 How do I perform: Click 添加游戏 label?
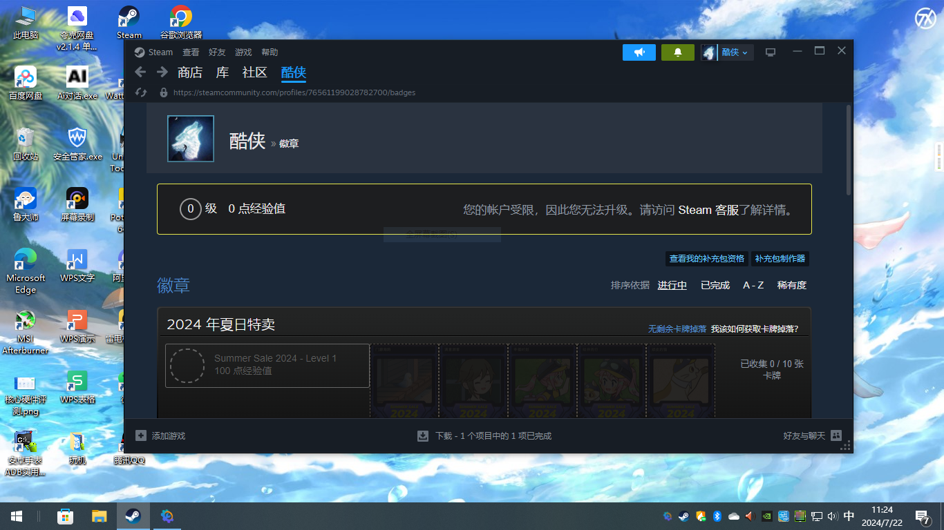tap(169, 436)
